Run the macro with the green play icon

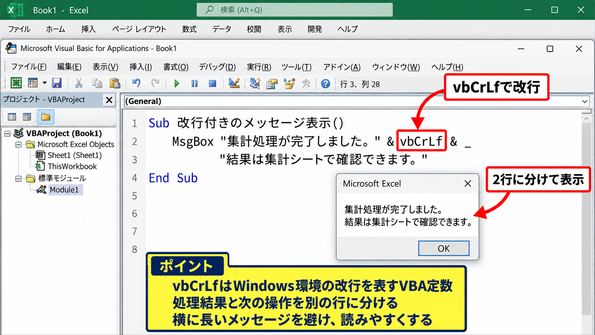point(177,84)
